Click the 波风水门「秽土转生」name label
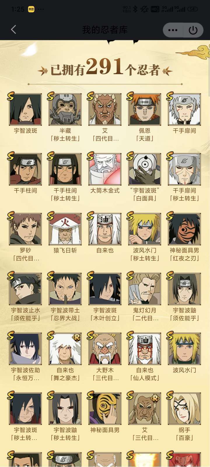210x467 pixels. coord(145,254)
